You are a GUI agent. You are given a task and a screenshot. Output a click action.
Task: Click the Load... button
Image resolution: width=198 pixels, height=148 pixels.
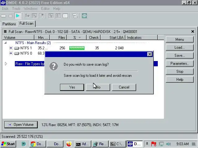[x=179, y=47]
